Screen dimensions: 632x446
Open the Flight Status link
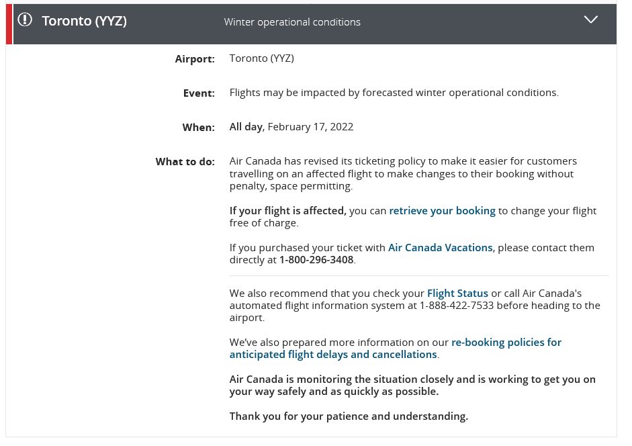(x=457, y=293)
